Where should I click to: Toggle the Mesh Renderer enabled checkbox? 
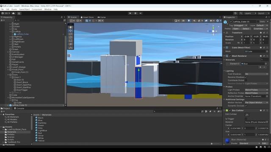click(230, 56)
